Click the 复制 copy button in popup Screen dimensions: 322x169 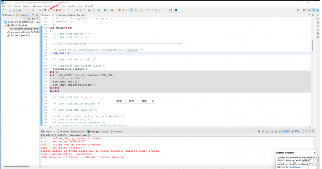pos(131,101)
